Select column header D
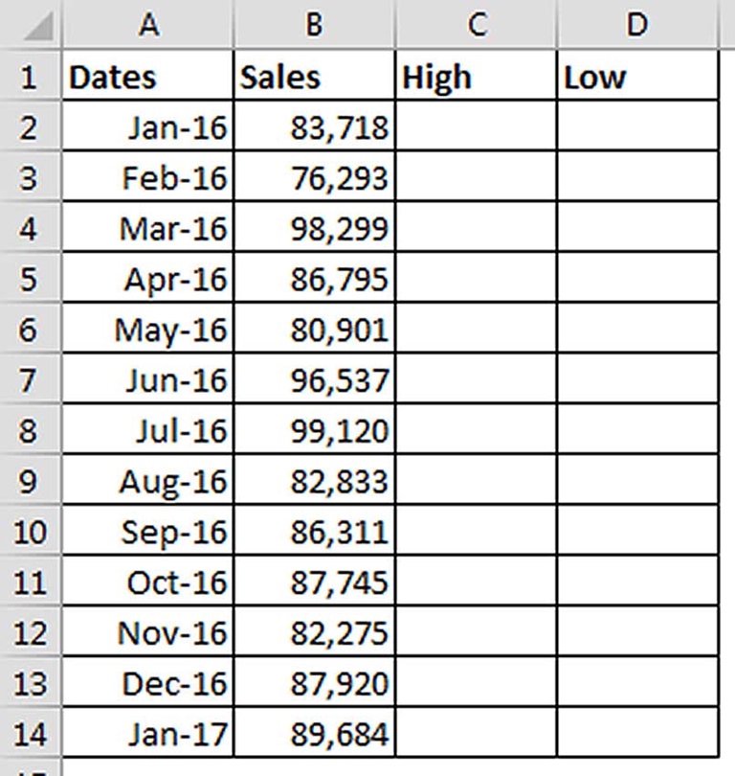 pos(636,24)
